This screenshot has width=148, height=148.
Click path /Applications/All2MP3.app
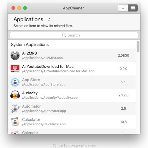point(42,58)
